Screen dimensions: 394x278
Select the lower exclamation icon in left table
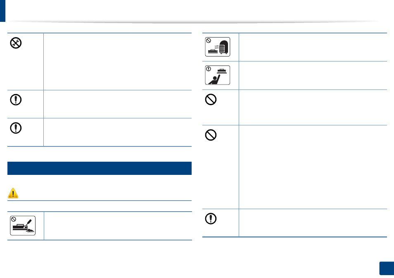coord(16,128)
